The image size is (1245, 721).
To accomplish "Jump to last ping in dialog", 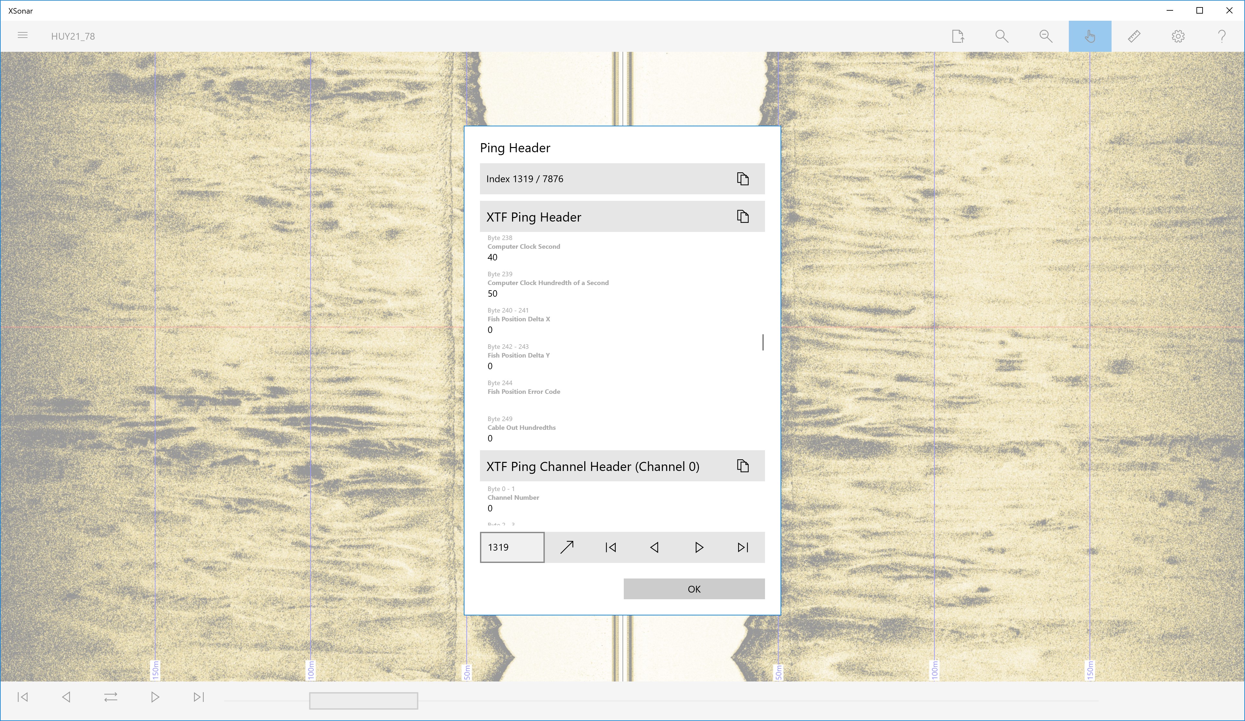I will click(743, 547).
